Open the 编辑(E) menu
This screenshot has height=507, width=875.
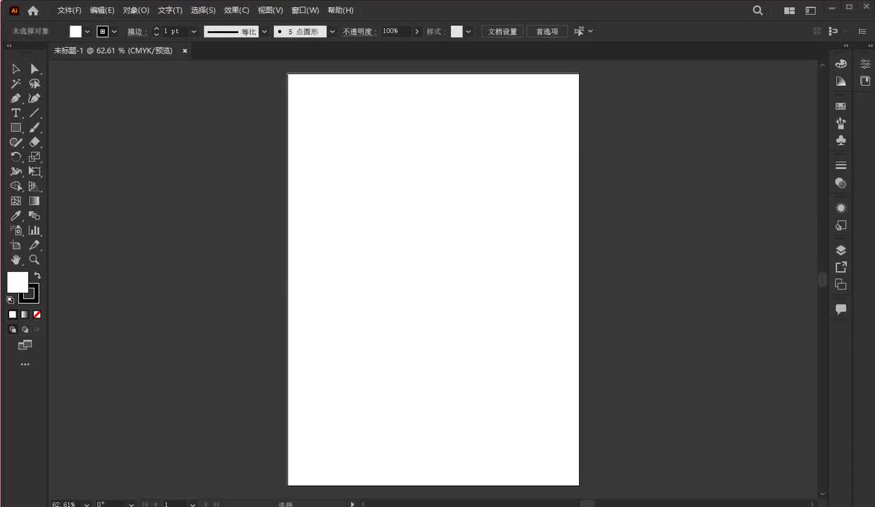point(102,11)
